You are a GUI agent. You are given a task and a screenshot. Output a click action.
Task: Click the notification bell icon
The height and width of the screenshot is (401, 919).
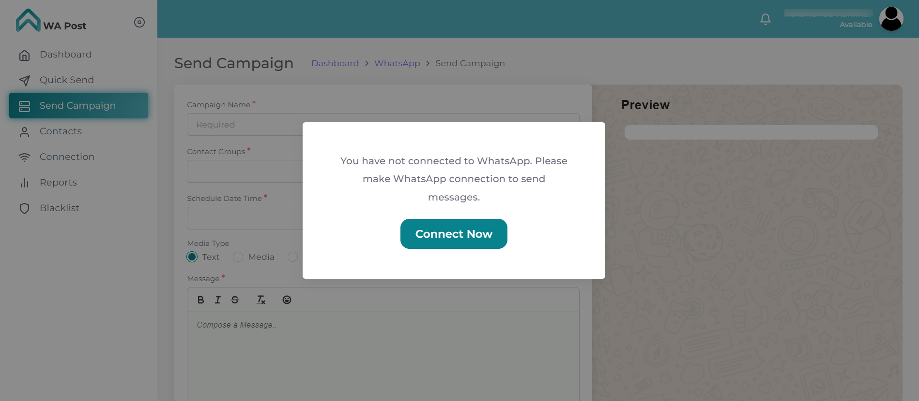pos(765,19)
